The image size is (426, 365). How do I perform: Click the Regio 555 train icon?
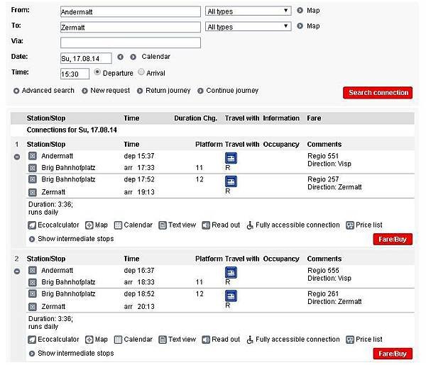coord(231,273)
